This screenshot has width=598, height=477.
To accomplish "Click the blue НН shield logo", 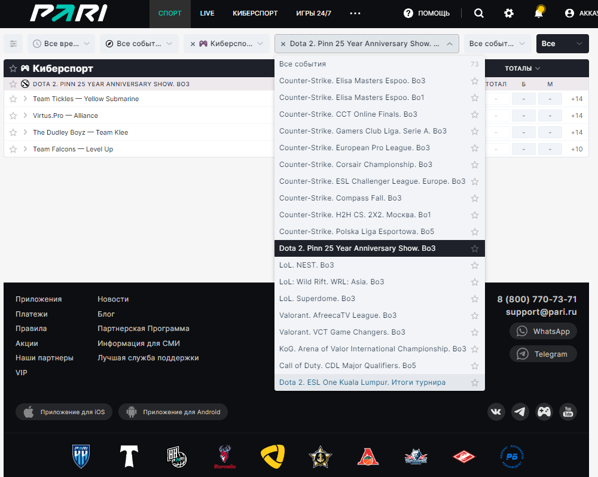I will coord(81,457).
